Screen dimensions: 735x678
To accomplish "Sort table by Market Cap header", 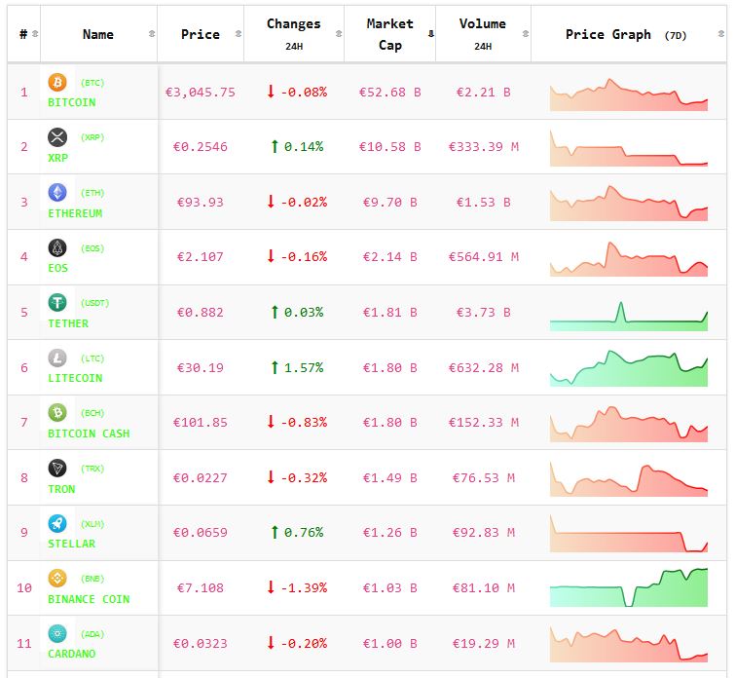I will point(389,34).
